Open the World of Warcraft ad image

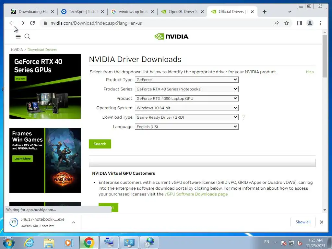click(63, 160)
